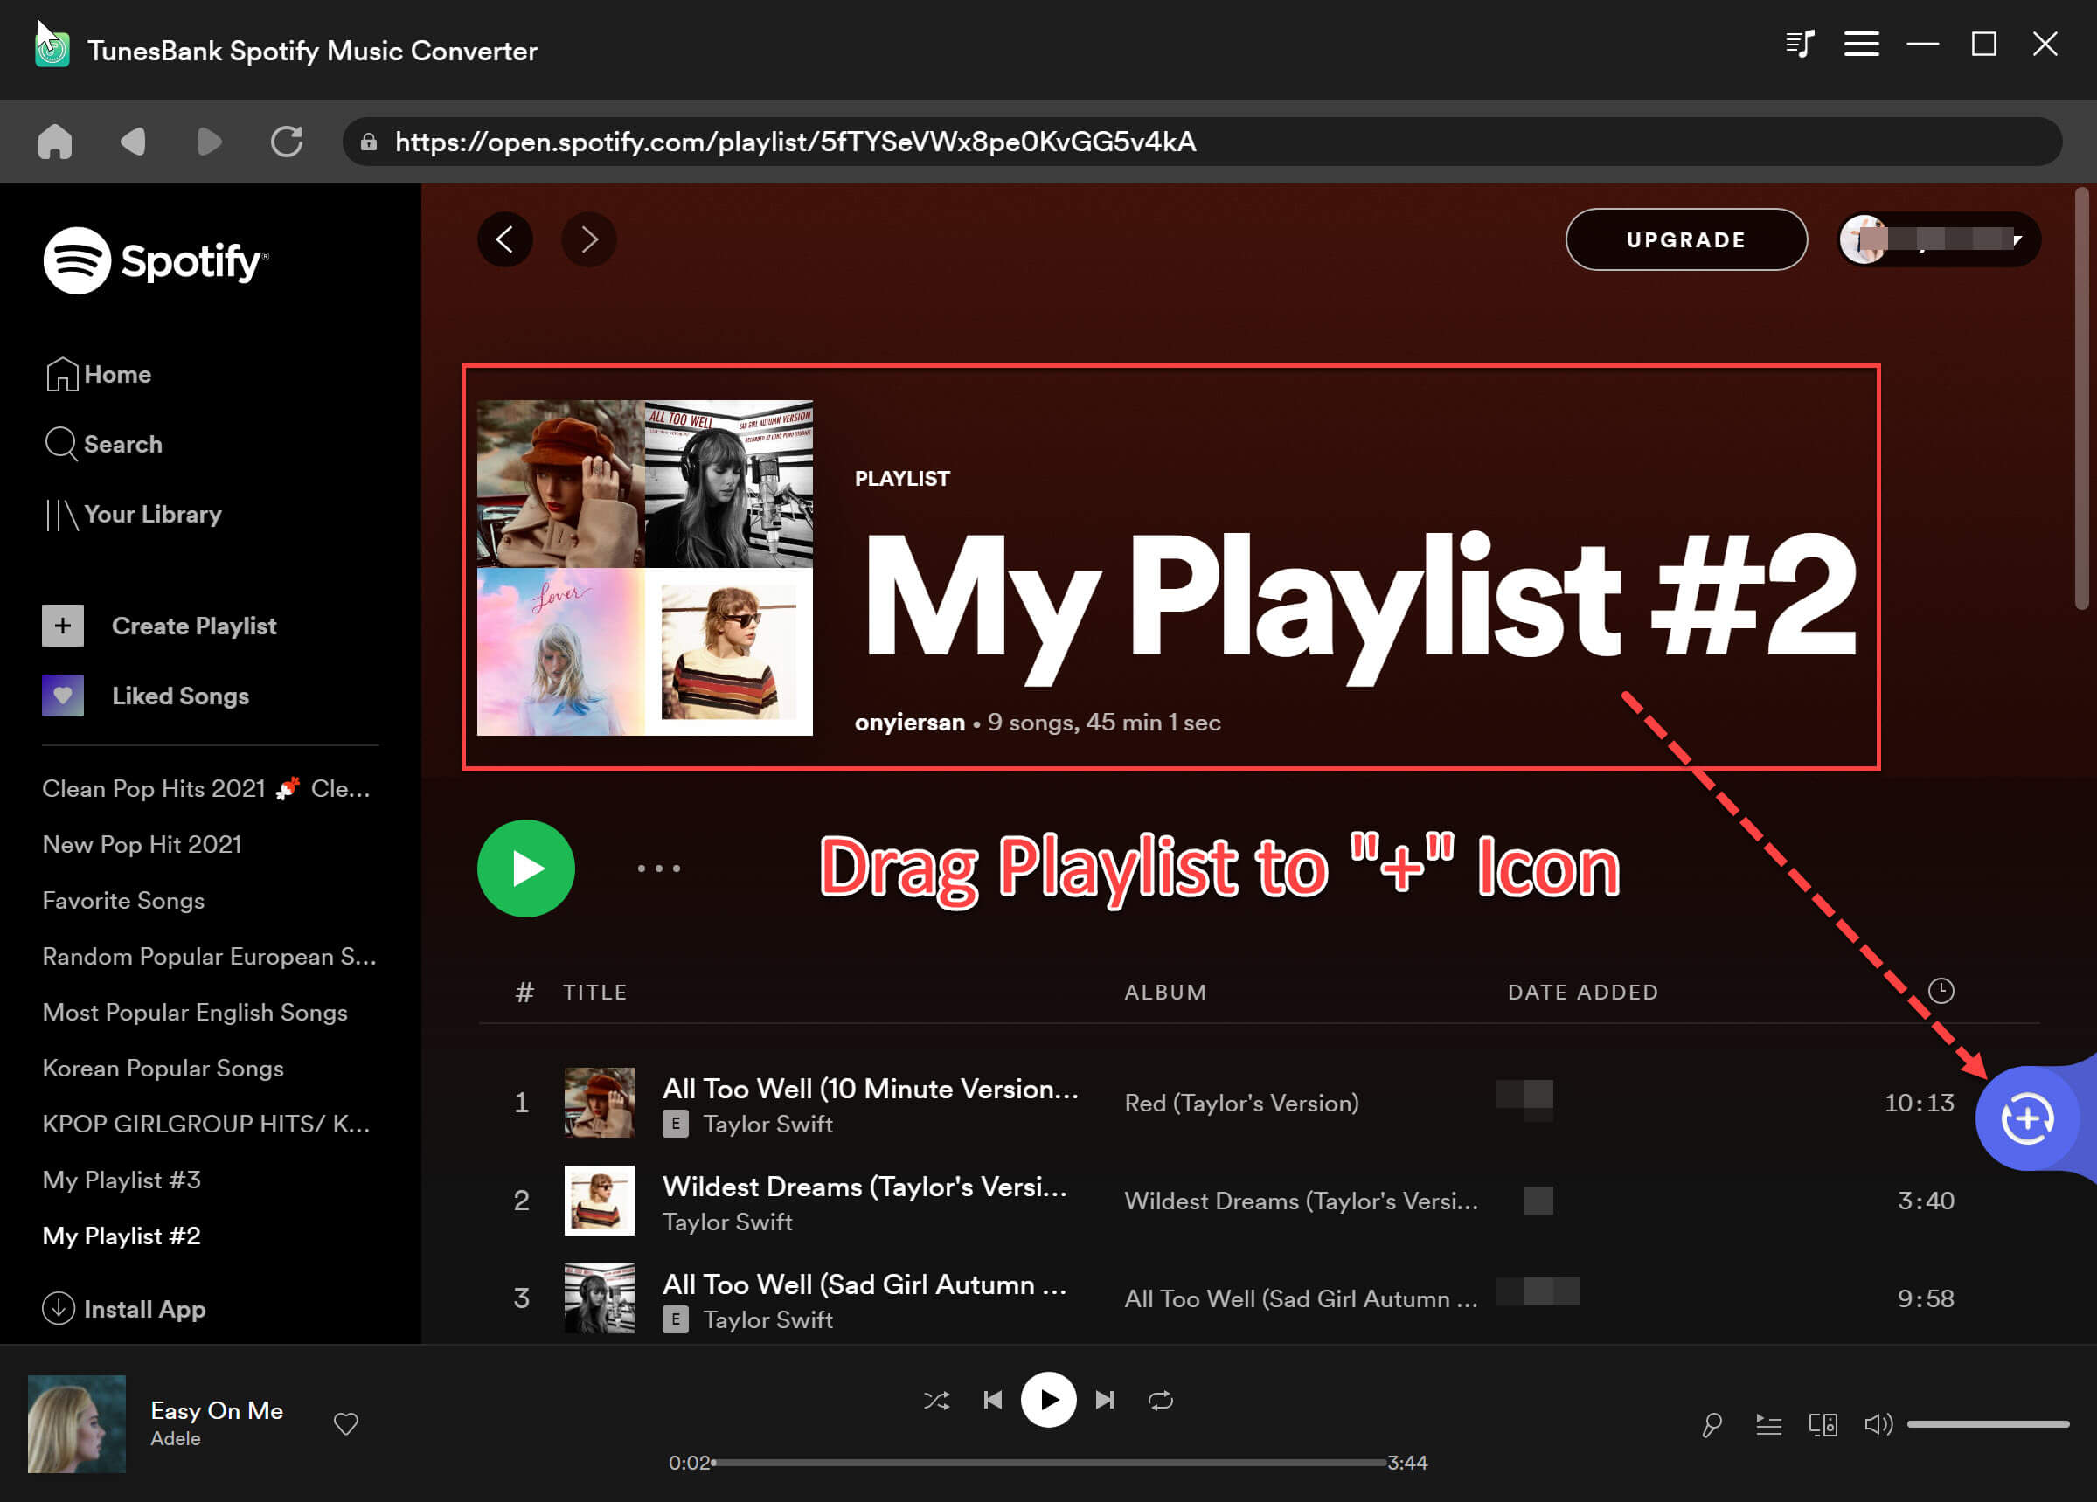Click the page vertical scrollbar
This screenshot has height=1502, width=2097.
tap(2081, 398)
